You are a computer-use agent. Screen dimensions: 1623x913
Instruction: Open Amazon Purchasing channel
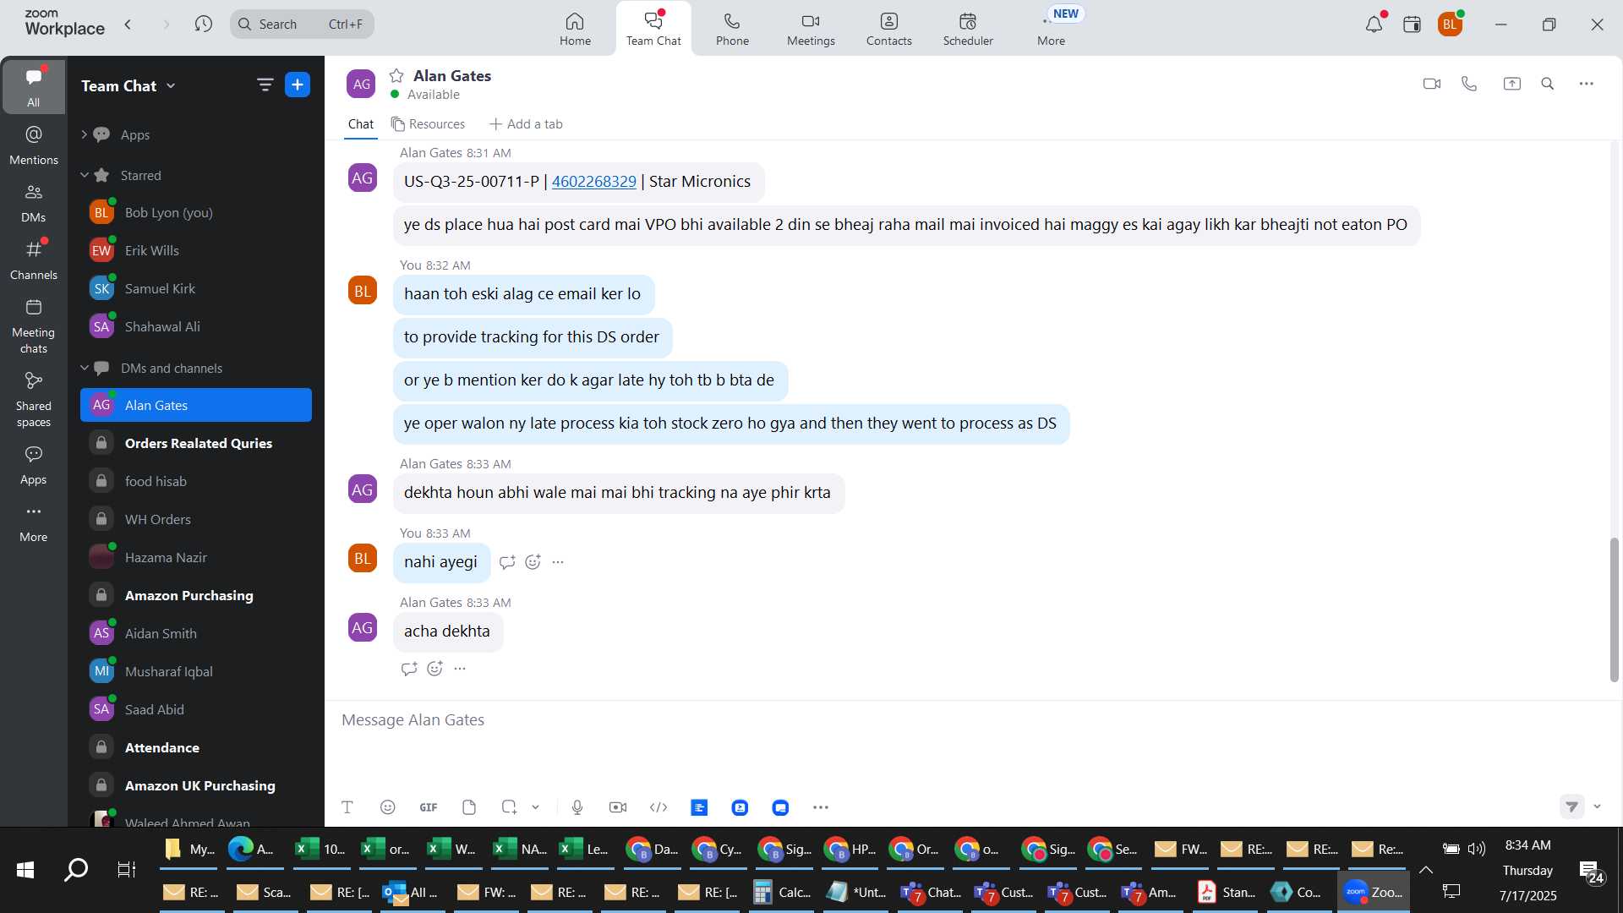pos(196,595)
